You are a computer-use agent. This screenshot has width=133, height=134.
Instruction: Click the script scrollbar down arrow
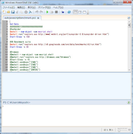point(129,70)
